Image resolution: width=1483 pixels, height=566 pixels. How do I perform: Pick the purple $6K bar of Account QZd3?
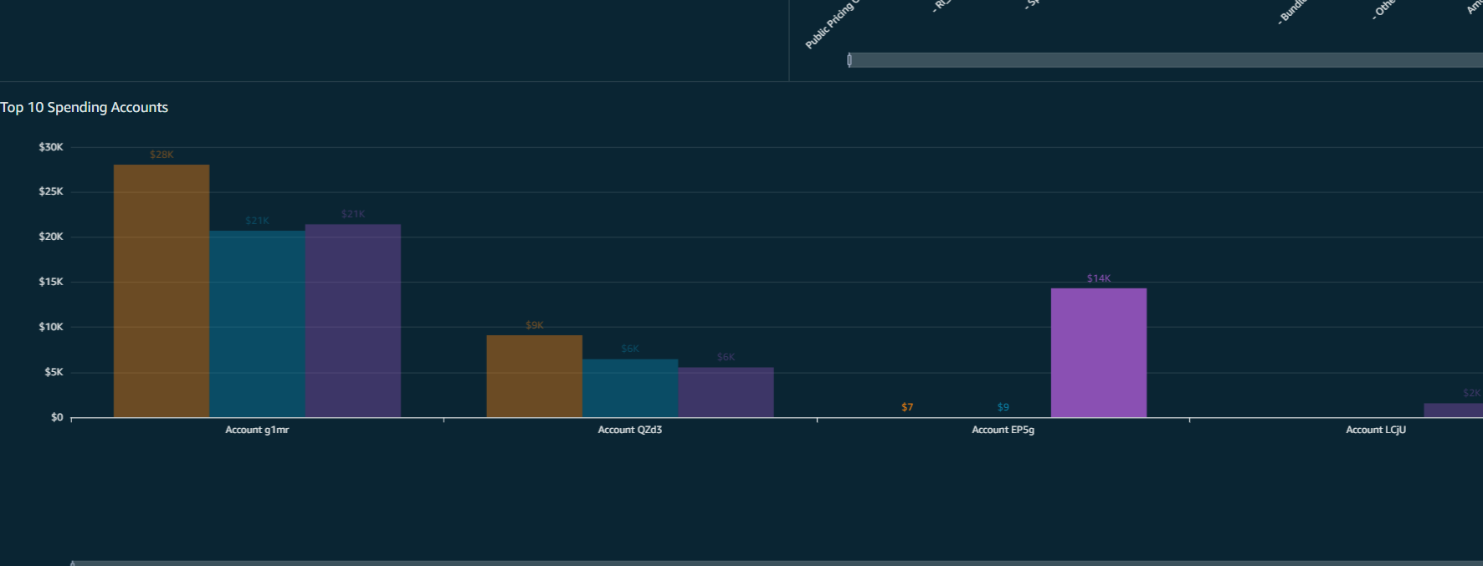726,392
